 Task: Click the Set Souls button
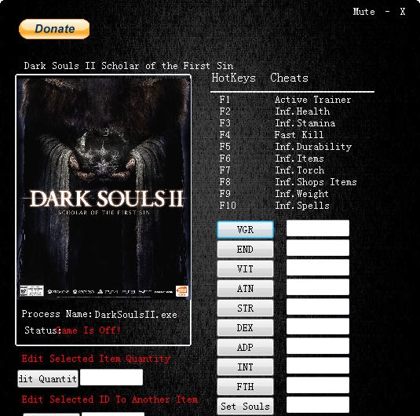[245, 406]
